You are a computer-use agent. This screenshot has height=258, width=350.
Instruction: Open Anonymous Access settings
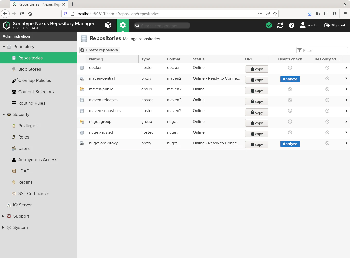point(38,160)
